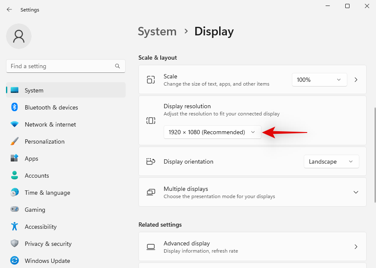Open the Scale 100% dropdown
The height and width of the screenshot is (268, 376).
[x=319, y=80]
